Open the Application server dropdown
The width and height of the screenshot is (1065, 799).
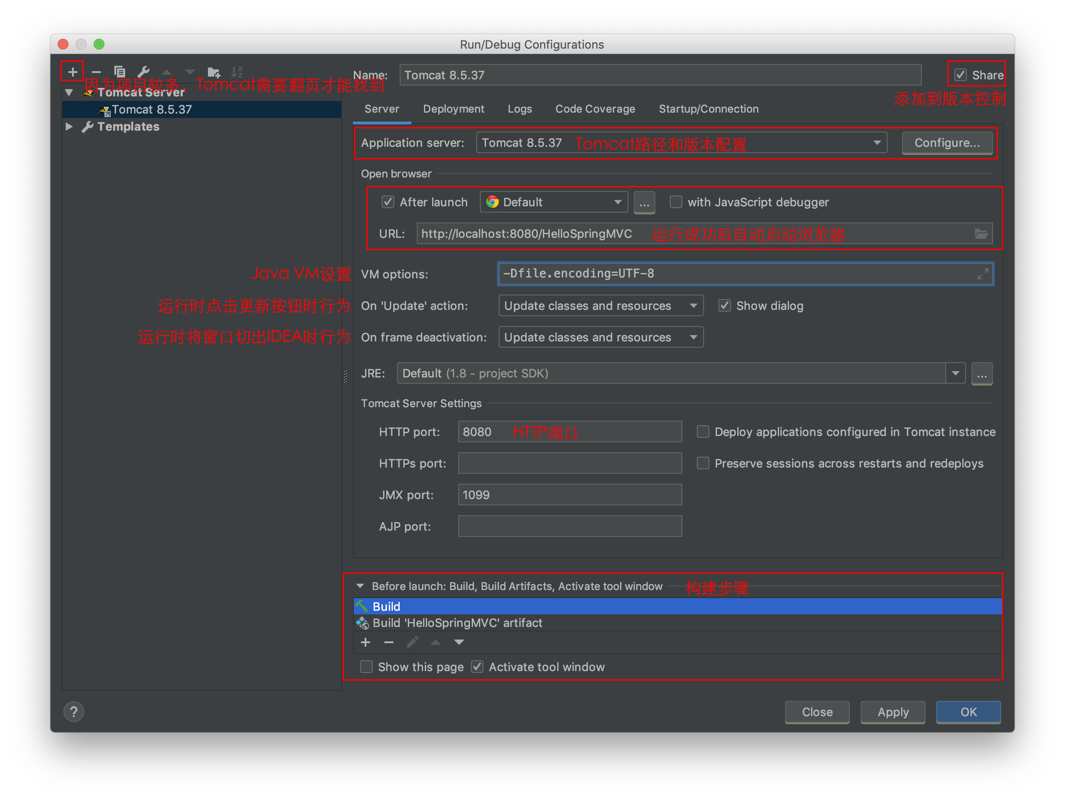(681, 143)
